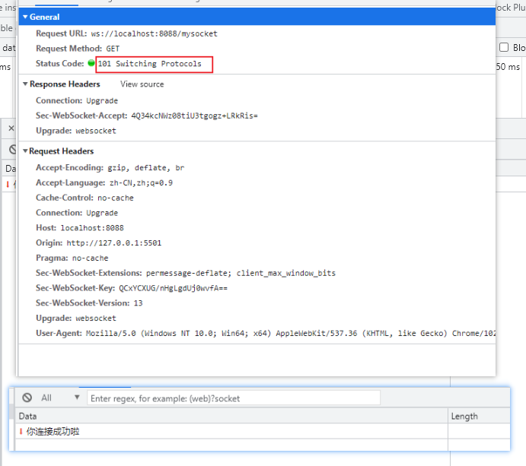The width and height of the screenshot is (526, 466).
Task: Click the General section header bar
Action: tap(257, 17)
